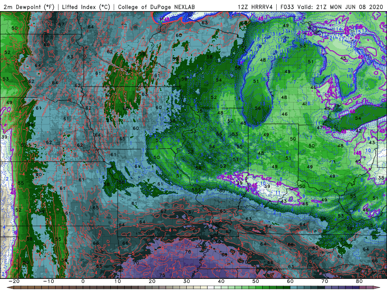Click the 38 dewpoint value at the right edge
Image resolution: width=387 pixels, height=290 pixels.
click(381, 177)
